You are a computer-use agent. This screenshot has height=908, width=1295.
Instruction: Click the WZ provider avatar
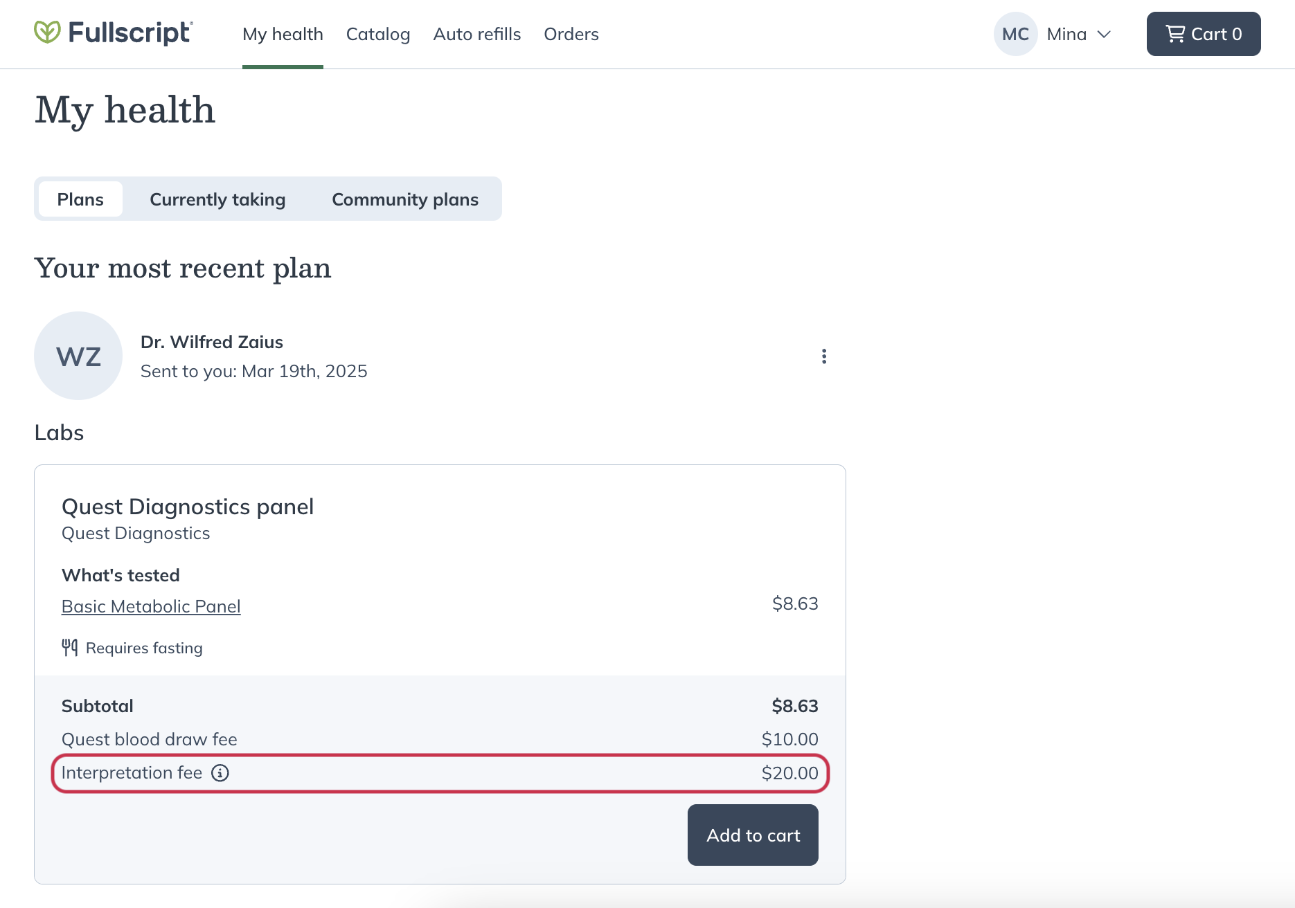pos(78,355)
